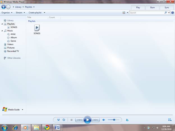This screenshot has width=175, height=131.
Task: Collapse the Playlists tree node
Action: click(2, 24)
